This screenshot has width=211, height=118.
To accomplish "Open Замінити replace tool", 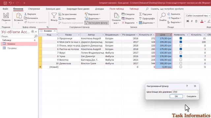I will (x=174, y=14).
